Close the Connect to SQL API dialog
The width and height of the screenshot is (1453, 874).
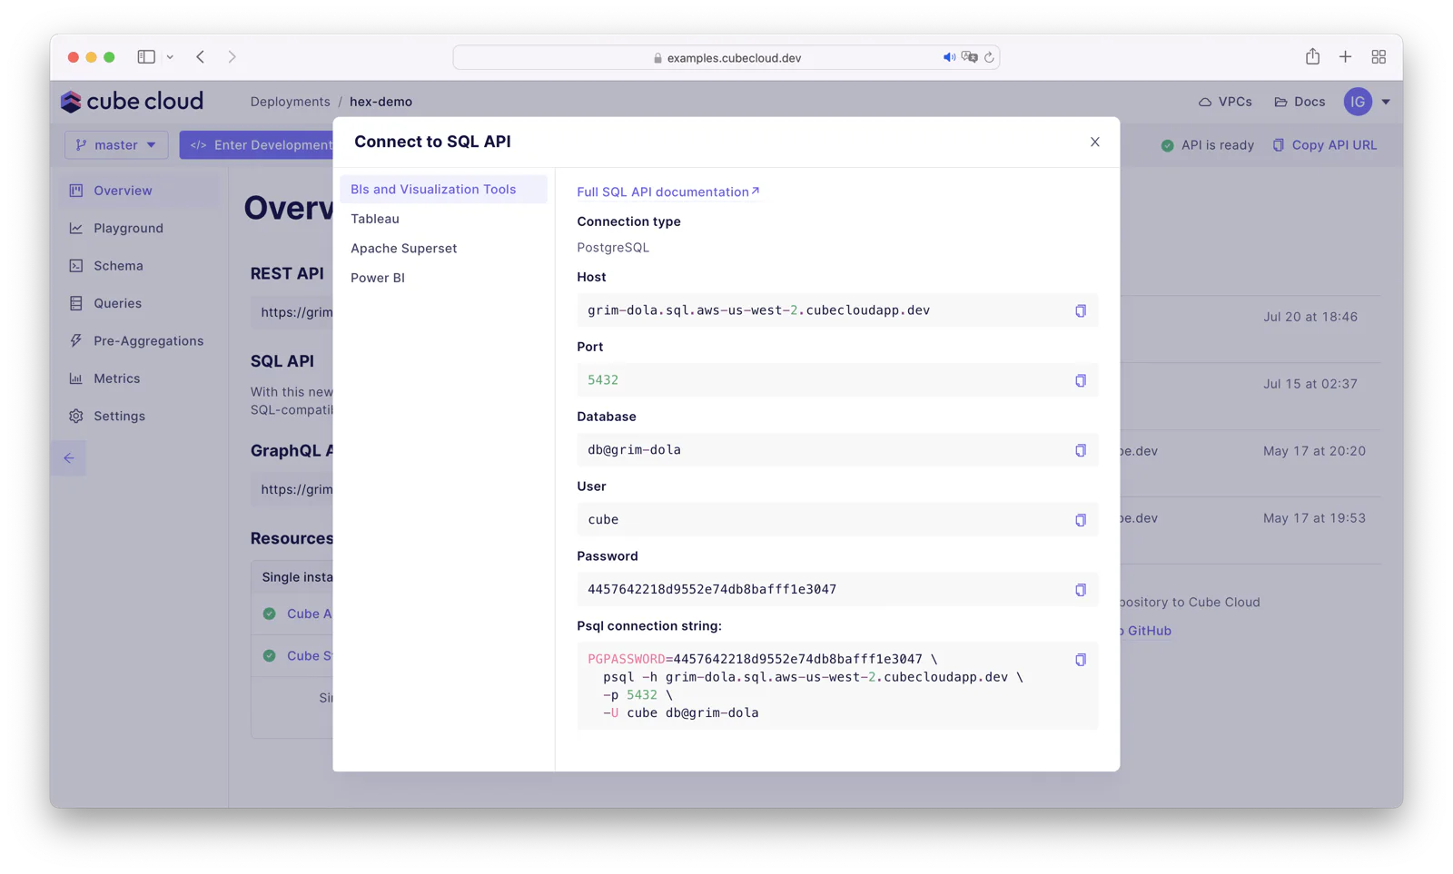tap(1094, 142)
